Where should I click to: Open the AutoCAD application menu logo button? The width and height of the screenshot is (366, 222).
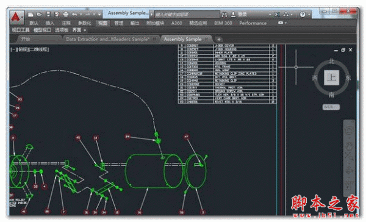16,17
